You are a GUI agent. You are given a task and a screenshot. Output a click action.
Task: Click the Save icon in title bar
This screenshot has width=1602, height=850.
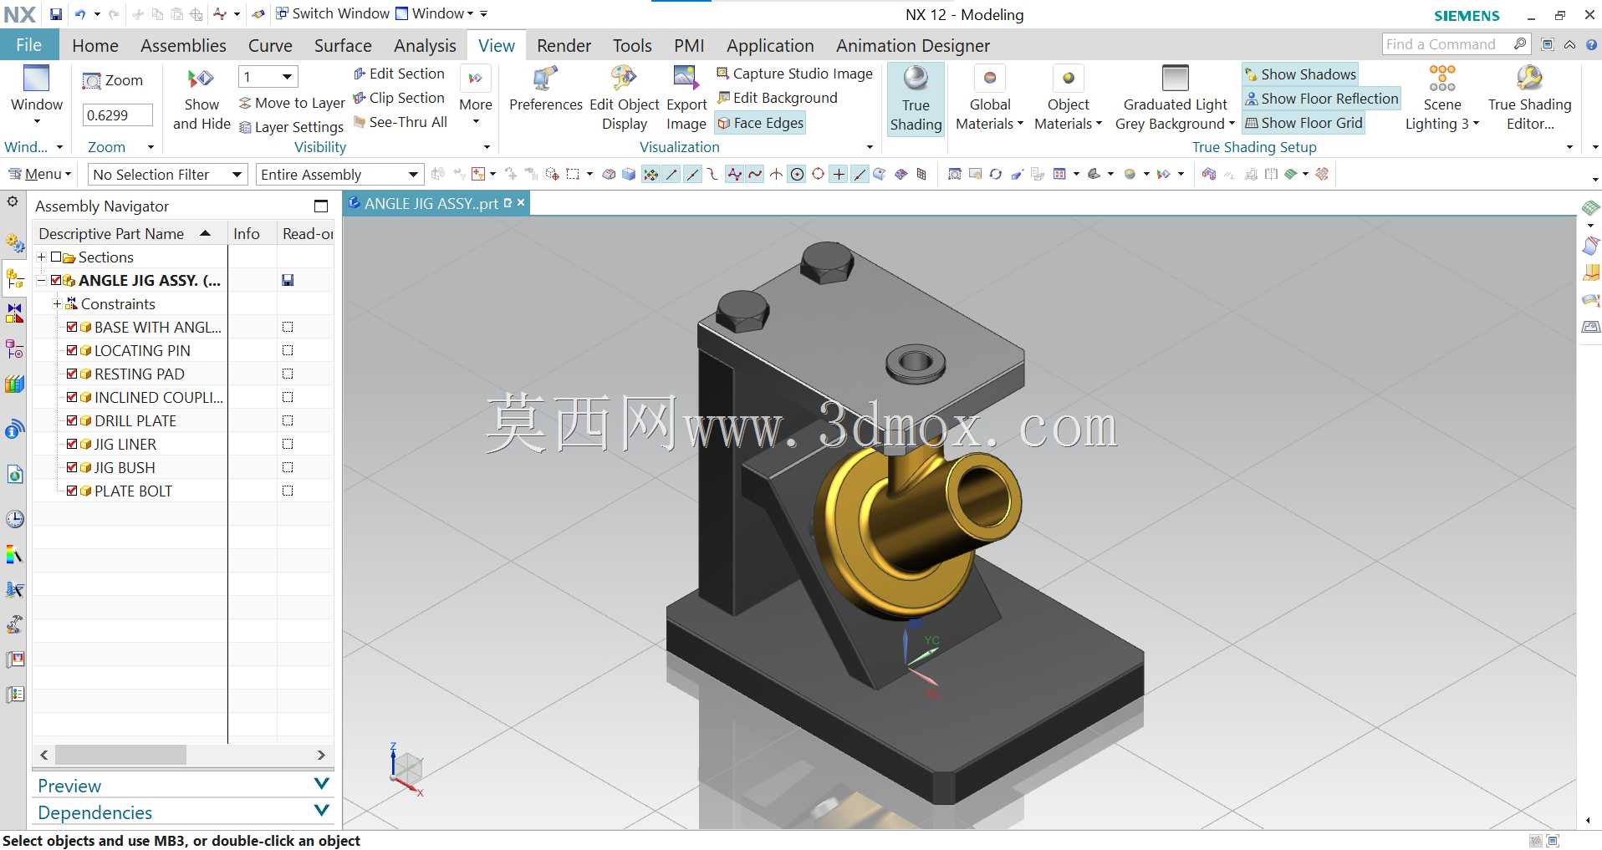click(56, 14)
